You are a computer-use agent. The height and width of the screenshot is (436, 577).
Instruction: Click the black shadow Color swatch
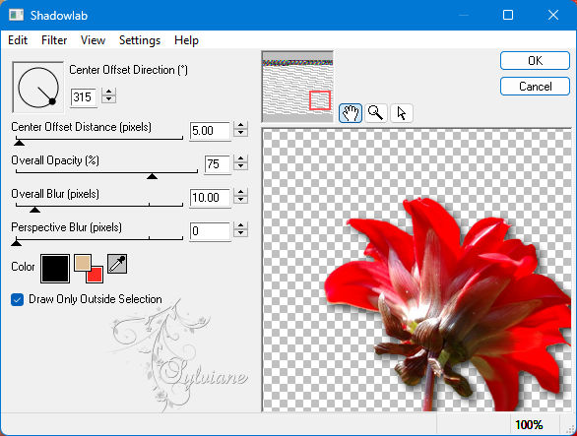(55, 269)
